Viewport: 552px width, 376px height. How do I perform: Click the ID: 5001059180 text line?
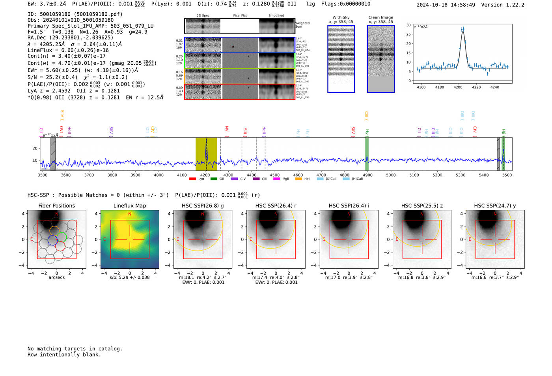pyautogui.click(x=75, y=14)
